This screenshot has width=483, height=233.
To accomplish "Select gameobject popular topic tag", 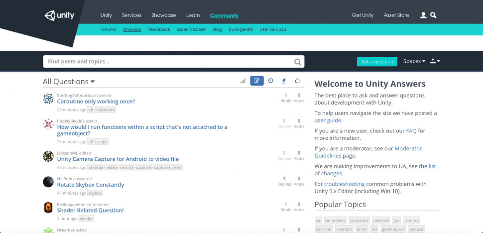I will pos(393,230).
